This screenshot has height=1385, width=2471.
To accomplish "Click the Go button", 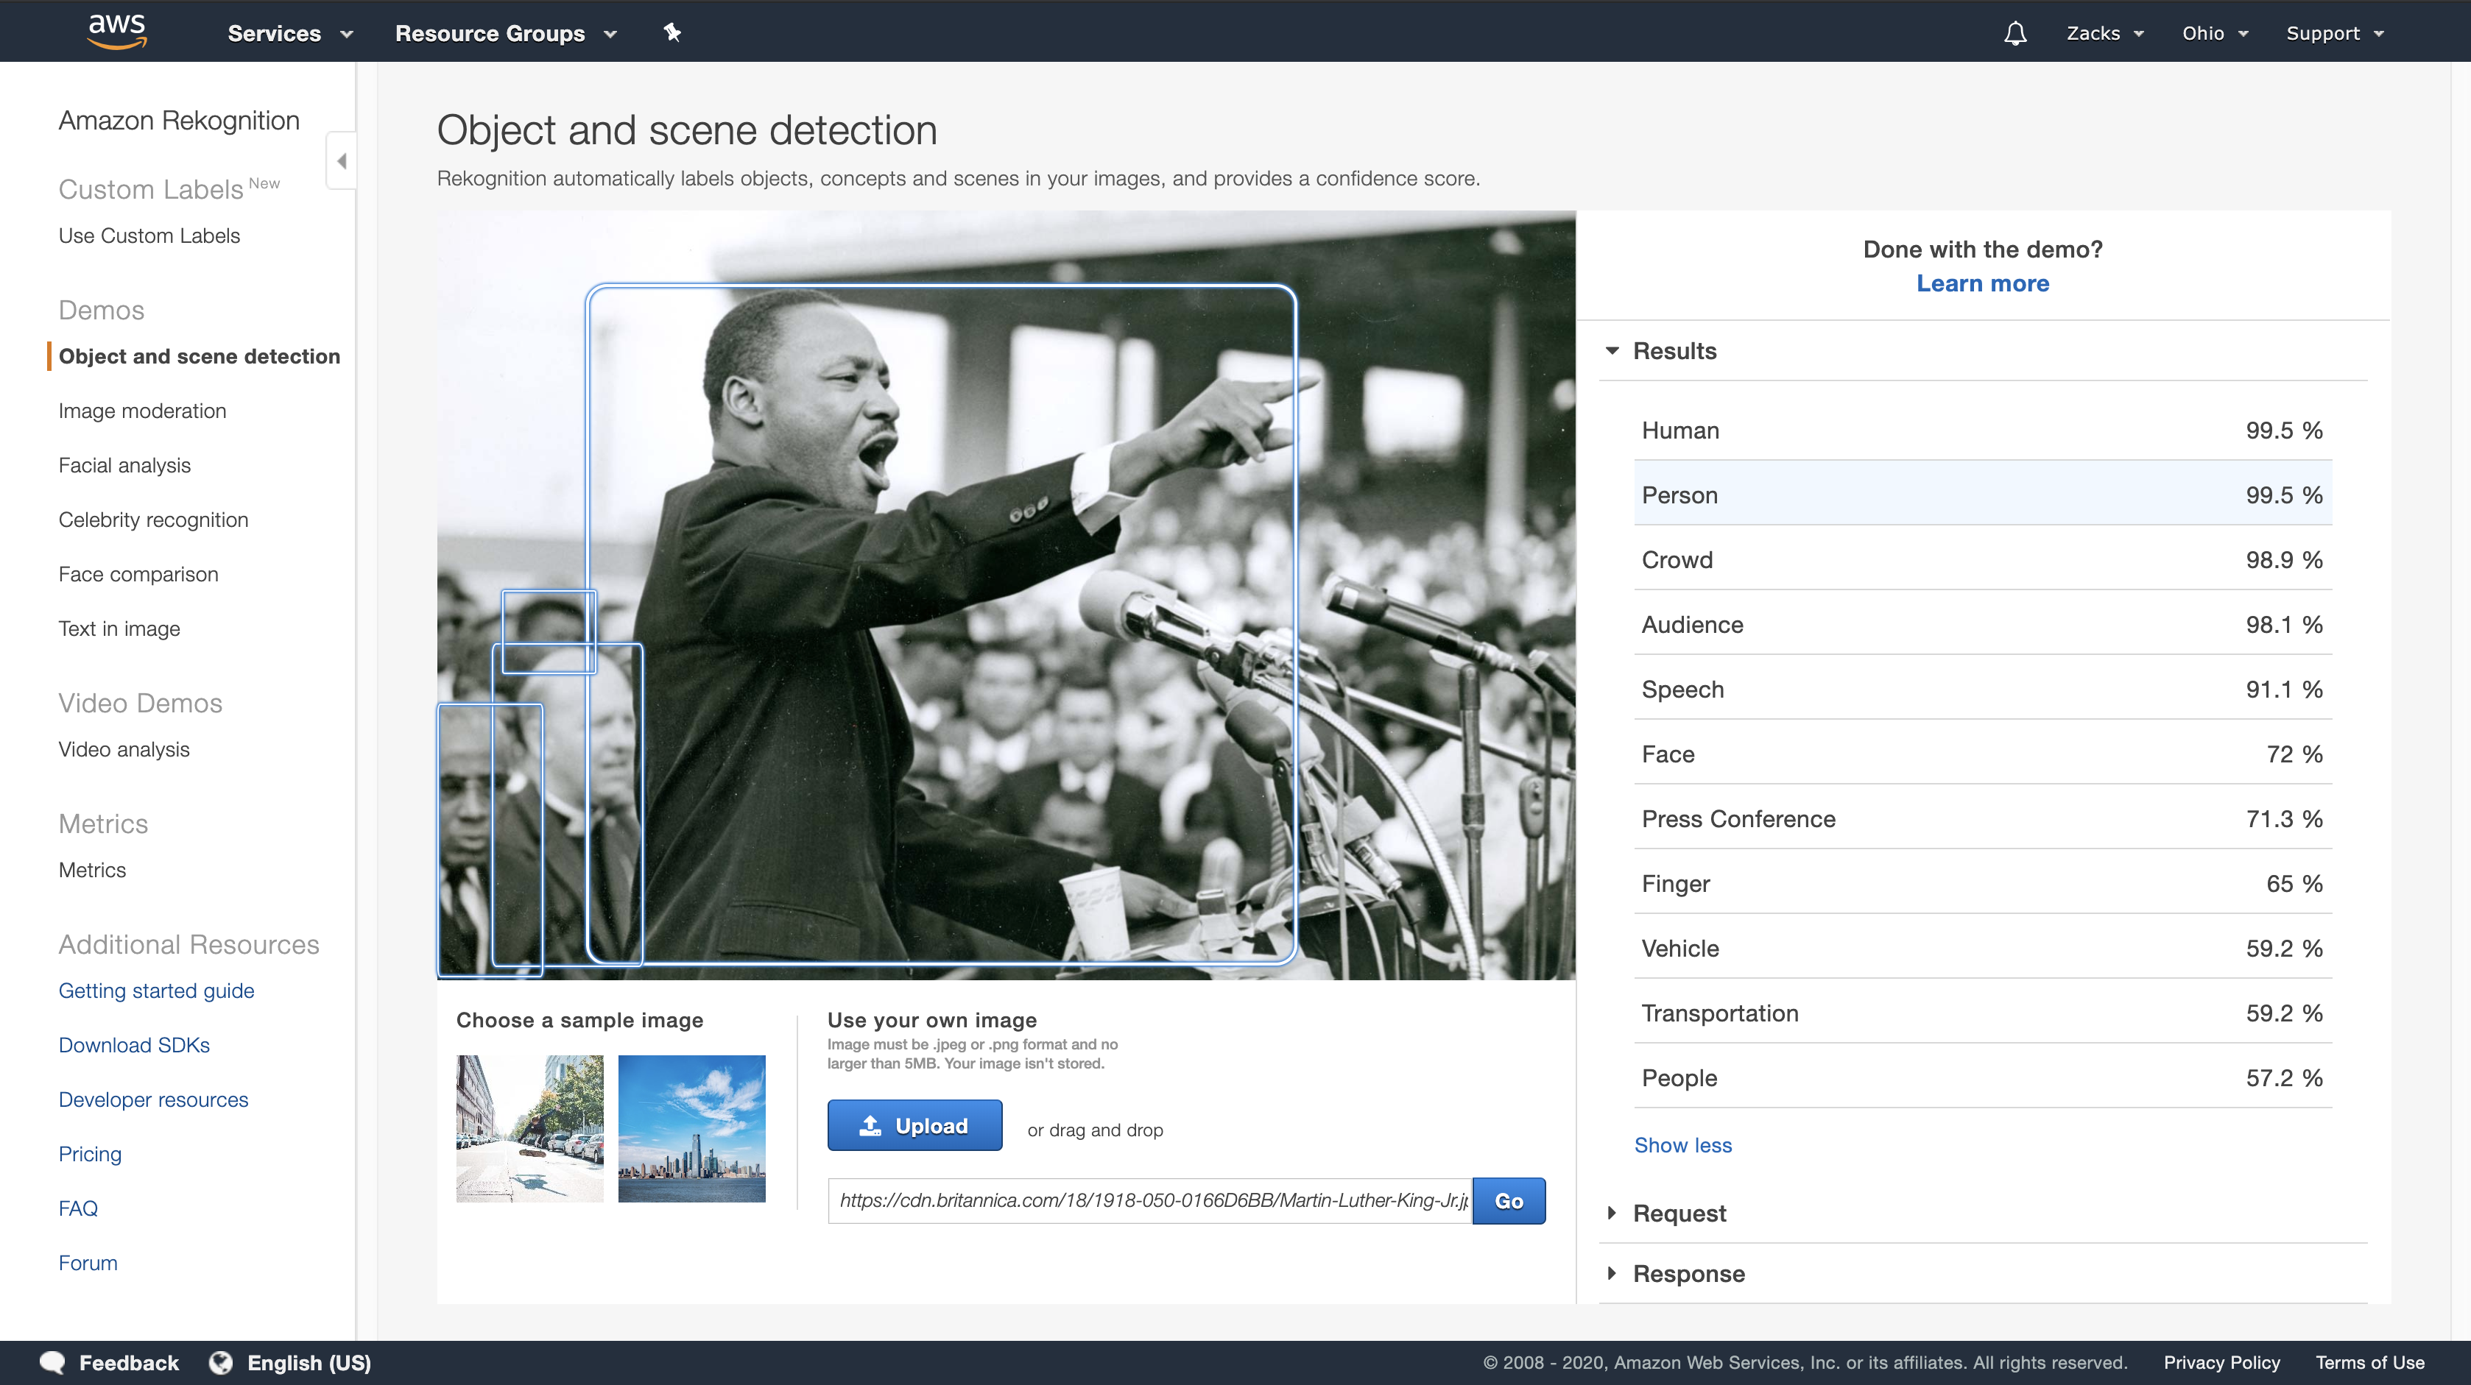I will (1508, 1201).
